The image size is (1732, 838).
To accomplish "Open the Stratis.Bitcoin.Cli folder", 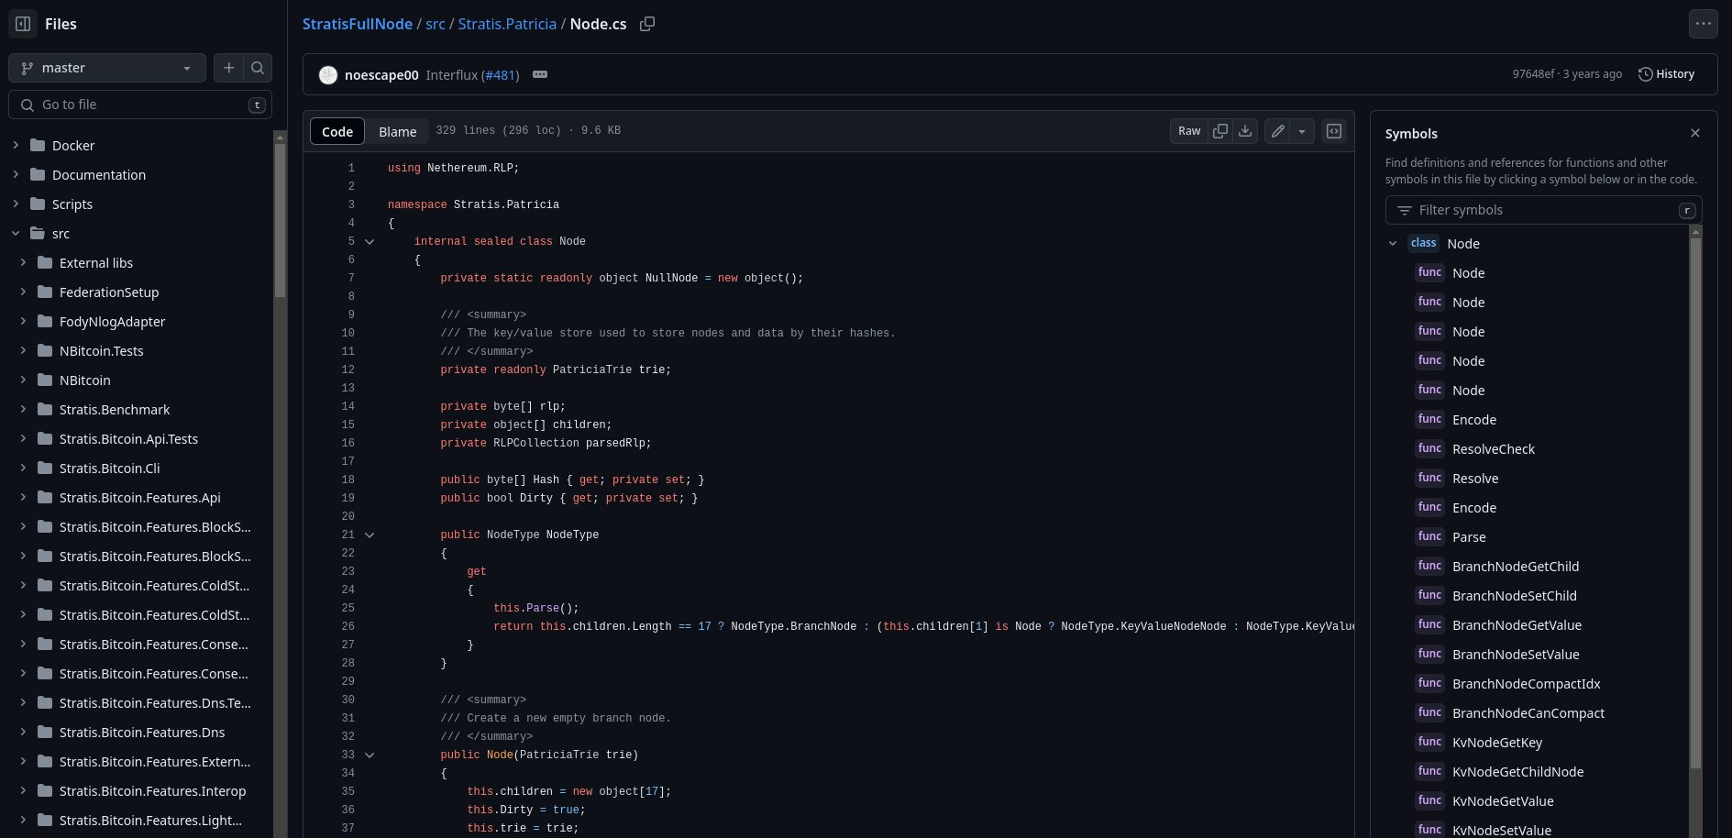I will (109, 469).
